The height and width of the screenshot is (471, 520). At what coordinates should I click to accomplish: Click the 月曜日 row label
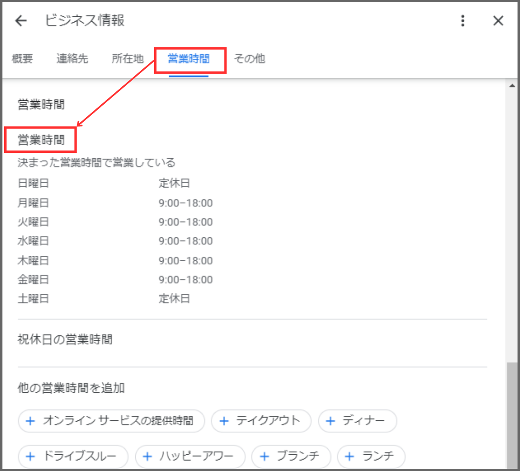pyautogui.click(x=33, y=203)
